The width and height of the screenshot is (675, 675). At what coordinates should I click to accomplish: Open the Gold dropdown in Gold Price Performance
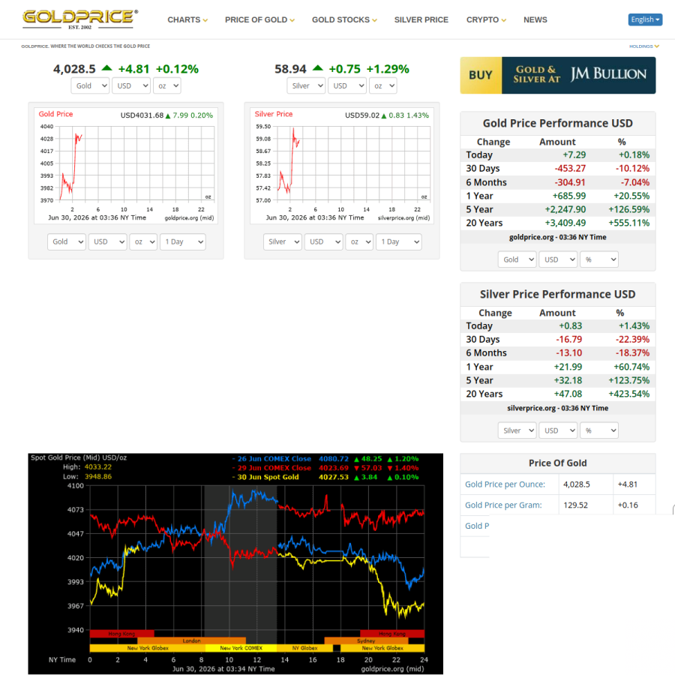(x=517, y=259)
